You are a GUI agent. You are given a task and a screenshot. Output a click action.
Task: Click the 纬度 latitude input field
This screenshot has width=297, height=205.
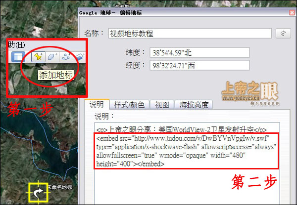[x=199, y=52]
